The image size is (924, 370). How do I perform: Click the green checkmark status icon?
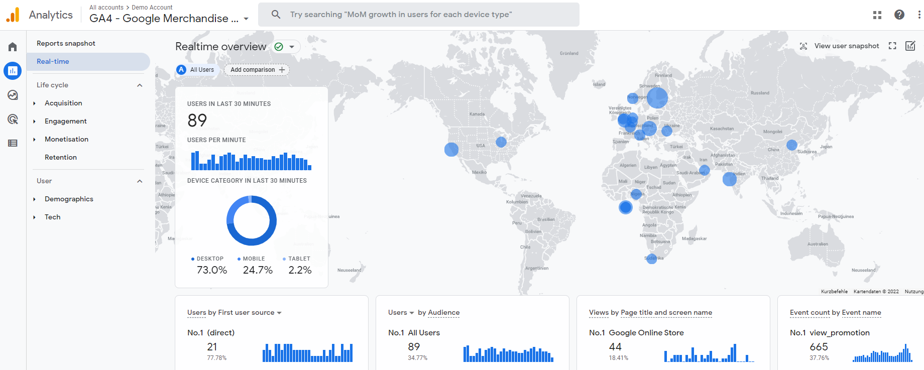[x=279, y=47]
